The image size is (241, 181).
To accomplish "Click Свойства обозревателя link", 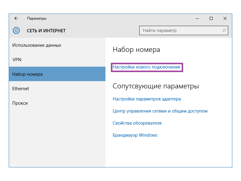I will [137, 123].
